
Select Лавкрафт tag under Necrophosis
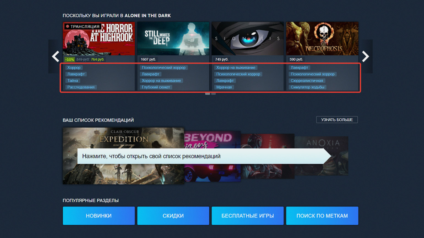[299, 68]
